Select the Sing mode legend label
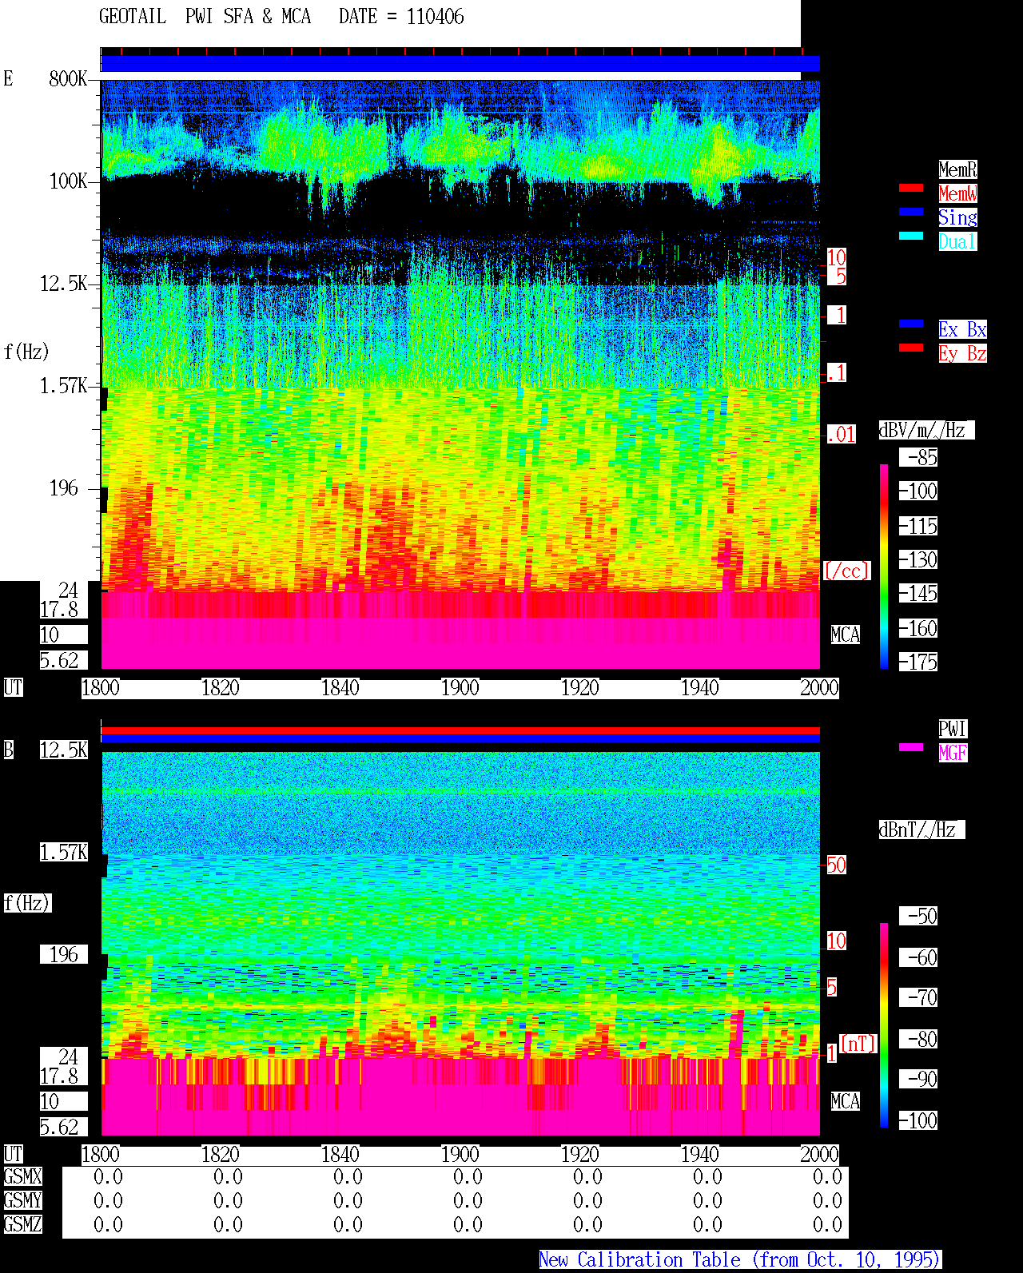This screenshot has width=1023, height=1273. pyautogui.click(x=957, y=217)
